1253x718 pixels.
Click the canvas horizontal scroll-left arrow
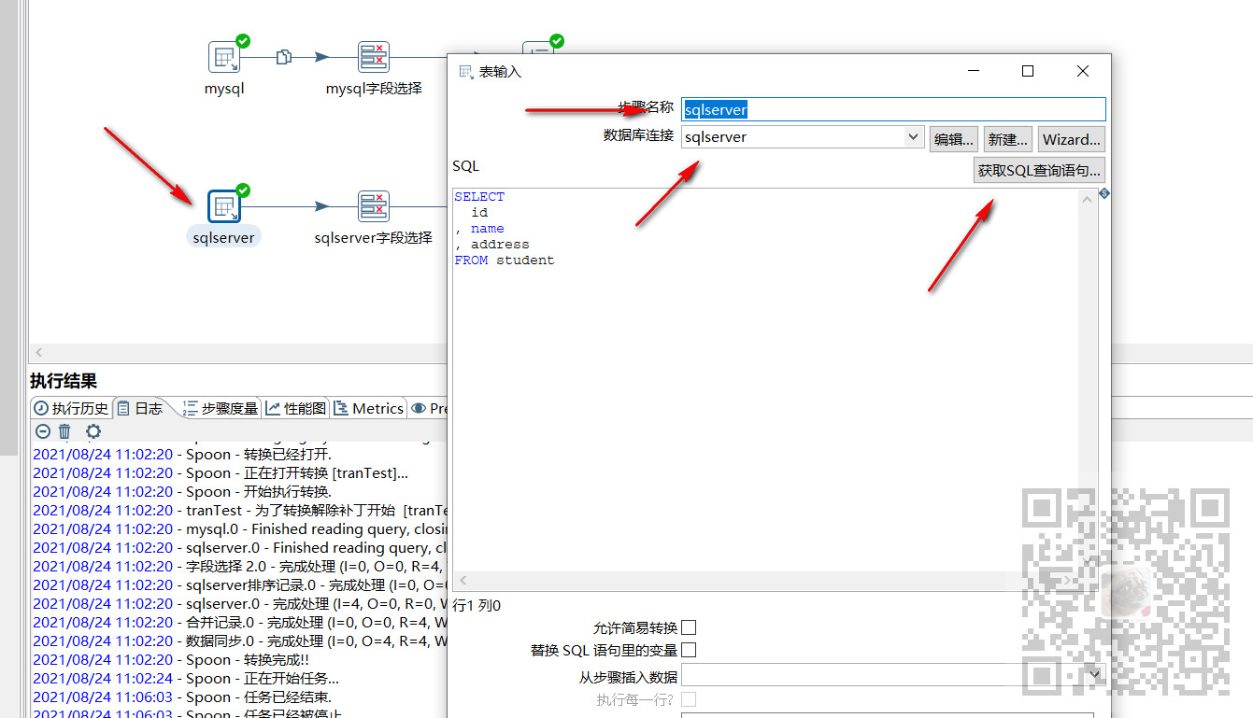pyautogui.click(x=39, y=352)
